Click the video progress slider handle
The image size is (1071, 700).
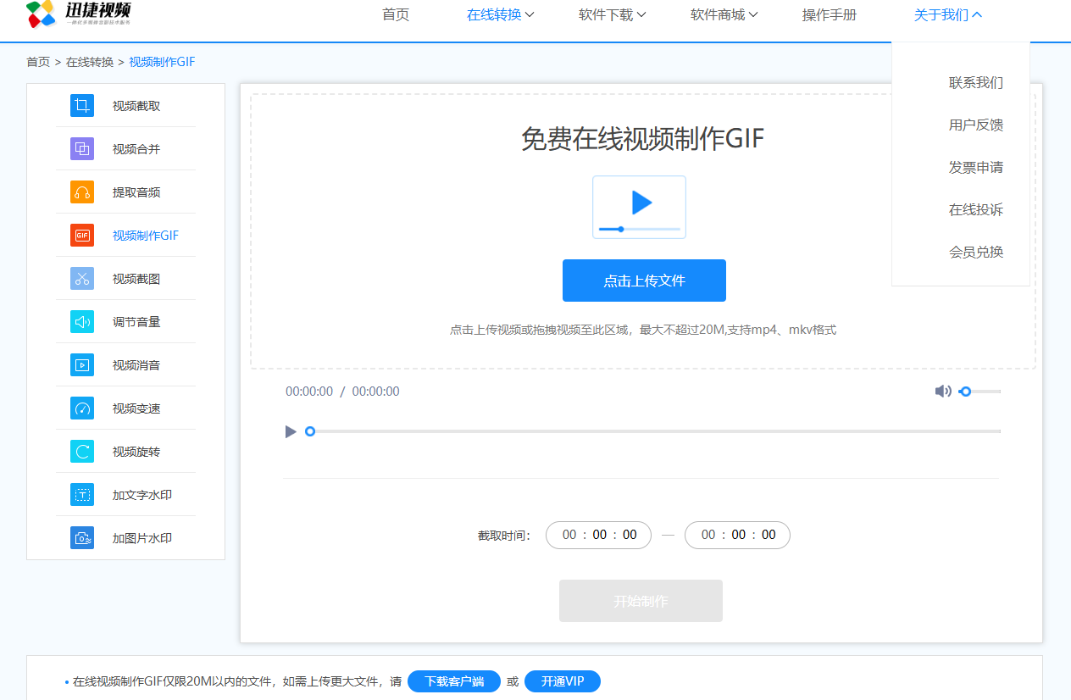click(310, 431)
